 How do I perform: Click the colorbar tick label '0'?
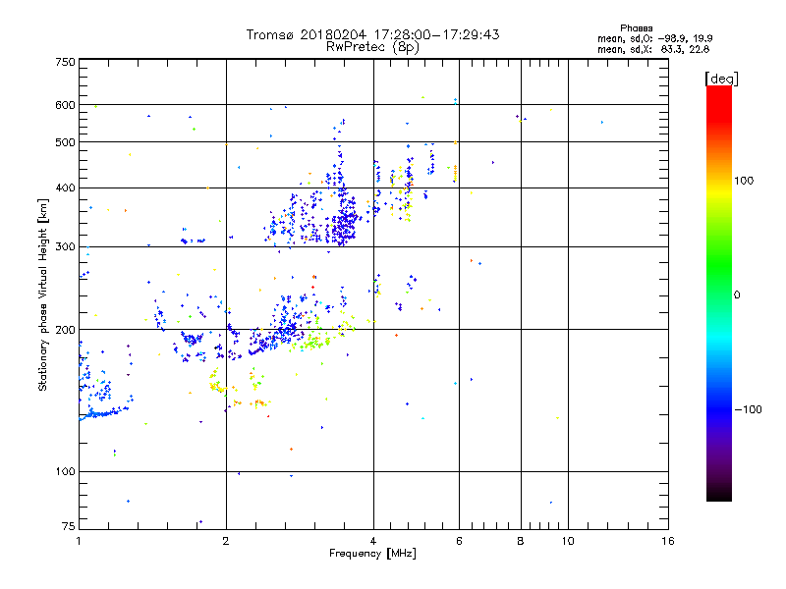click(x=737, y=295)
